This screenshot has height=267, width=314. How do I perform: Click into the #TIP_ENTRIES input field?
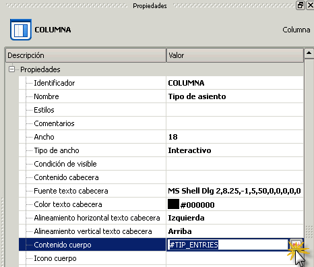point(228,245)
